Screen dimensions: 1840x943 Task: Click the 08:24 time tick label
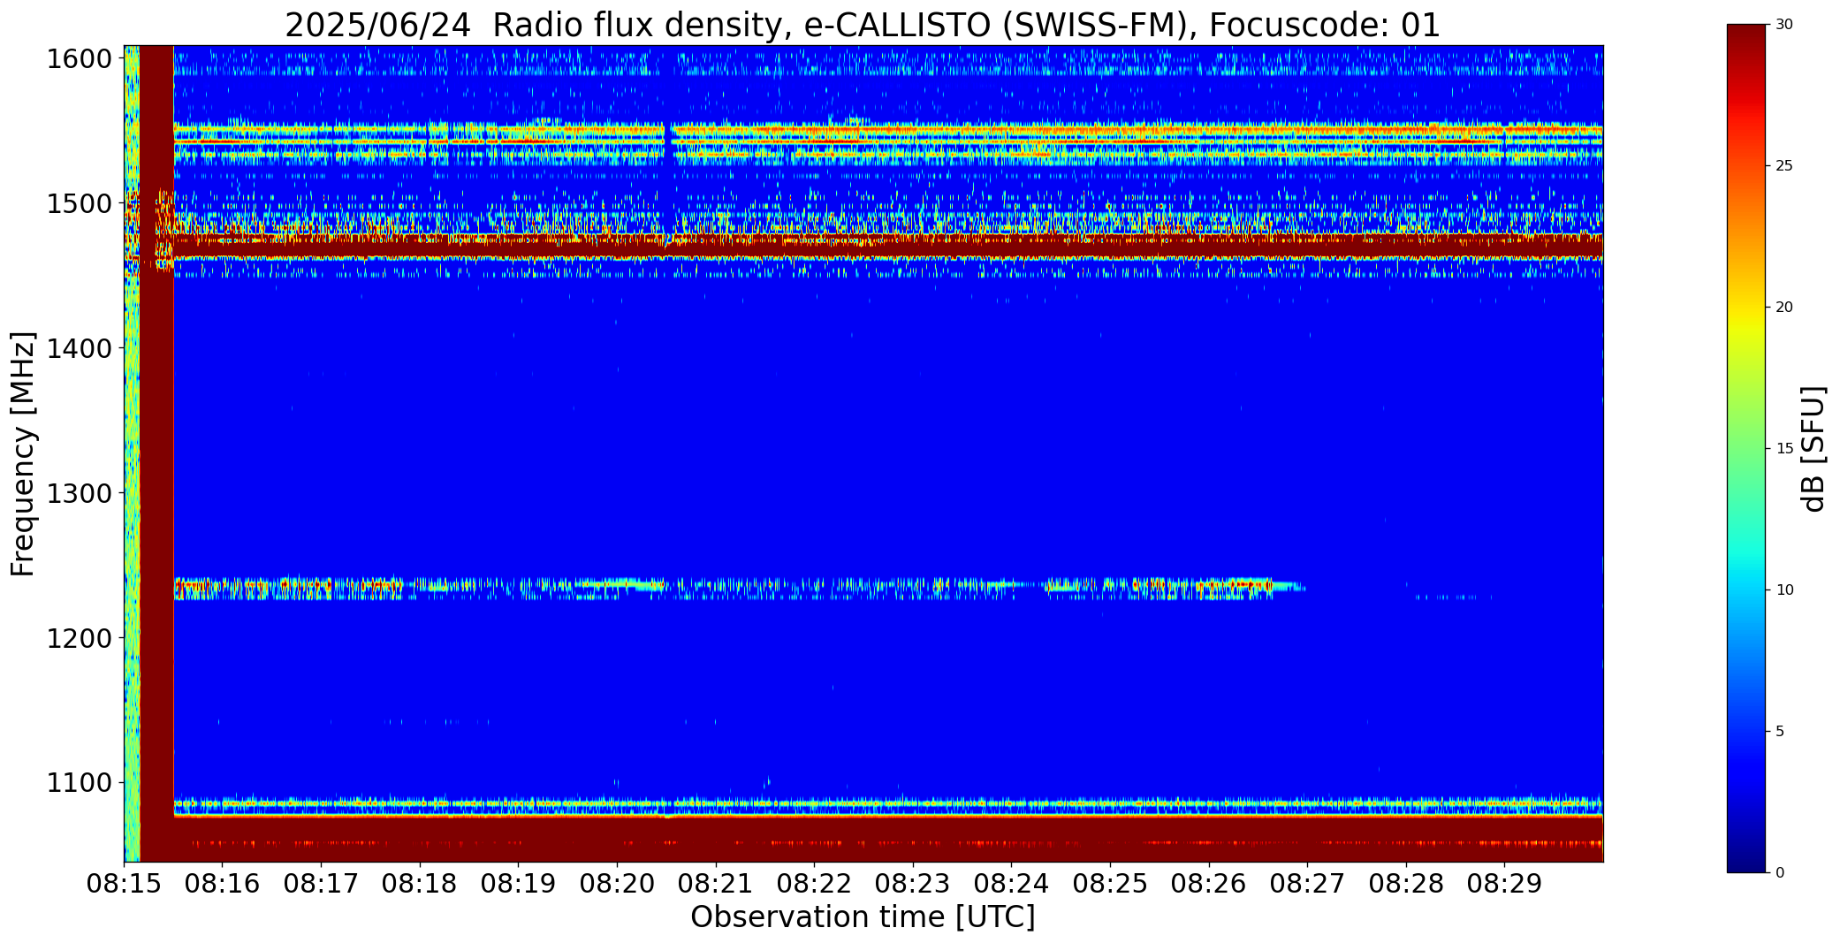pos(1012,884)
